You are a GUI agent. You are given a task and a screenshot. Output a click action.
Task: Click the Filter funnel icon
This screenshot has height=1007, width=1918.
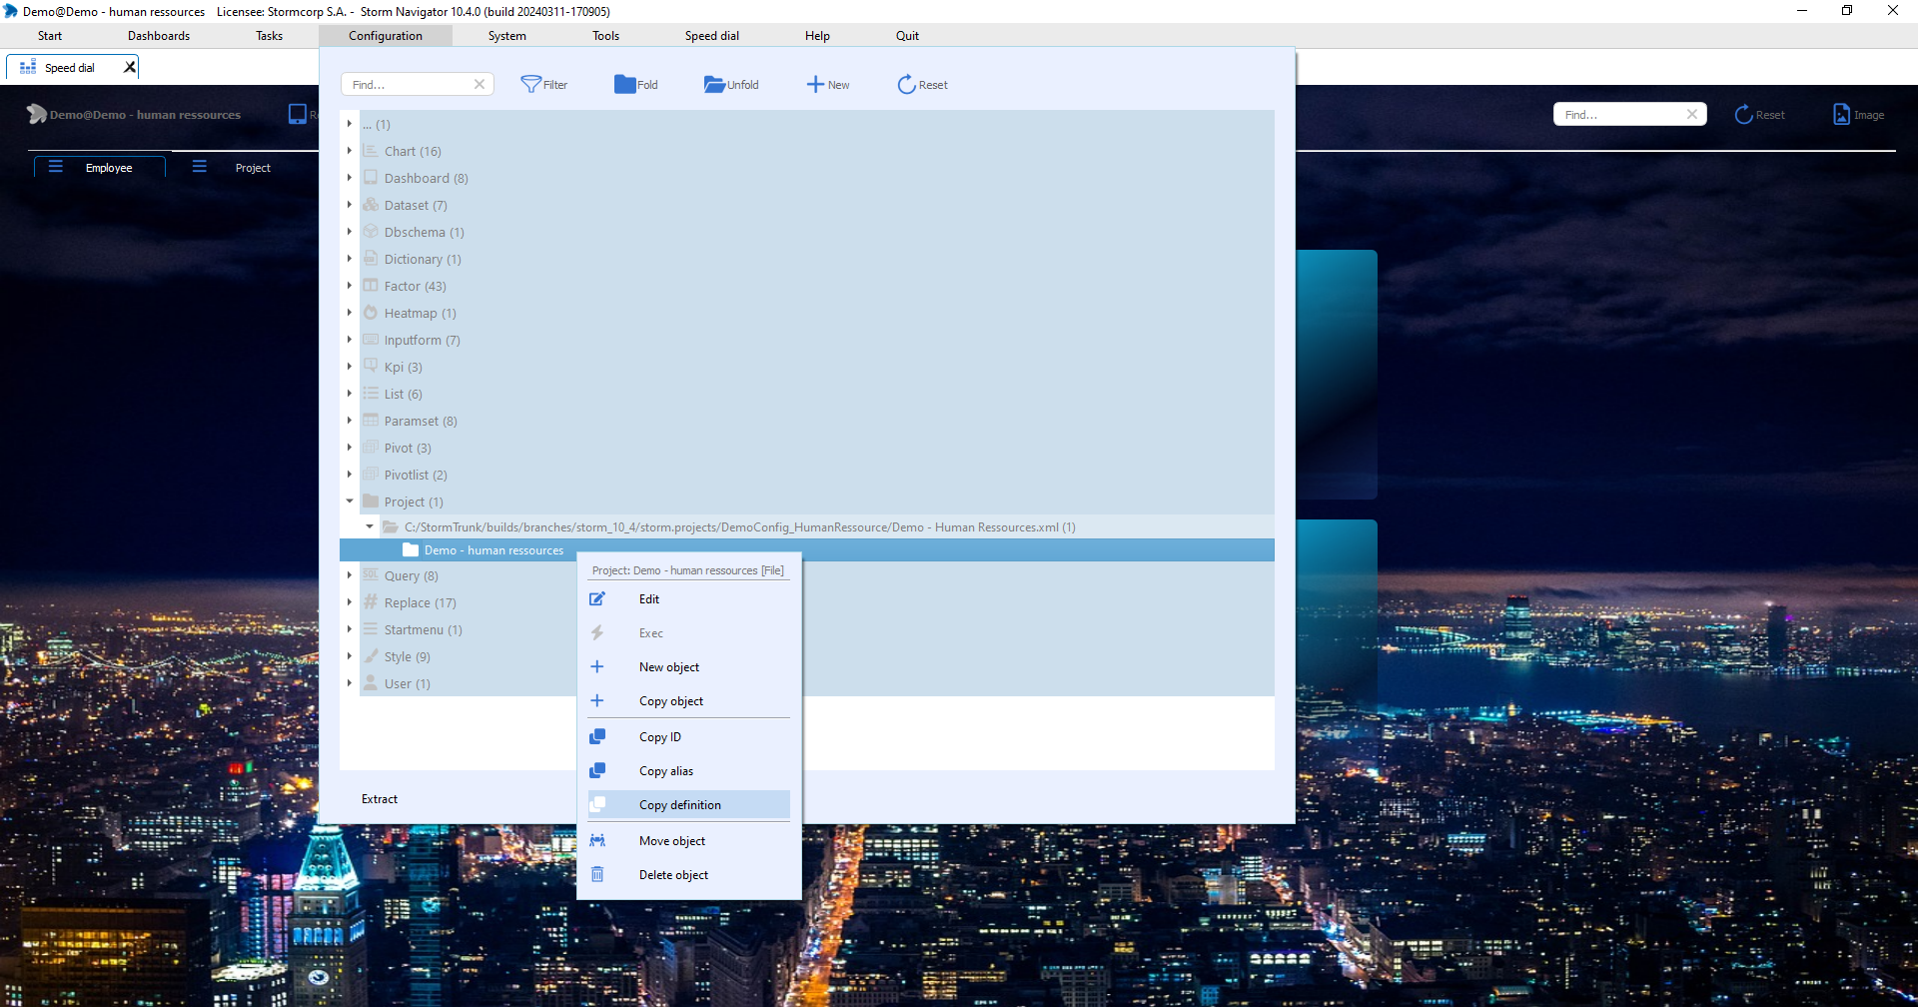pyautogui.click(x=530, y=84)
